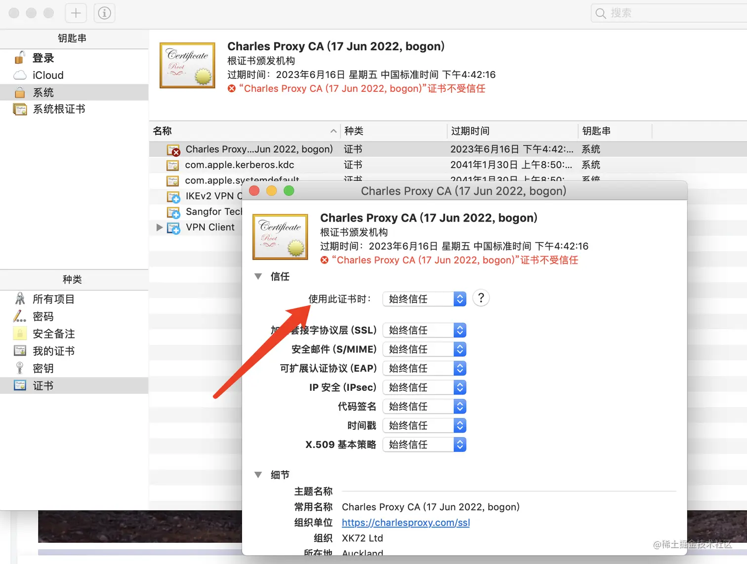Sort by 名称 column header

point(245,131)
